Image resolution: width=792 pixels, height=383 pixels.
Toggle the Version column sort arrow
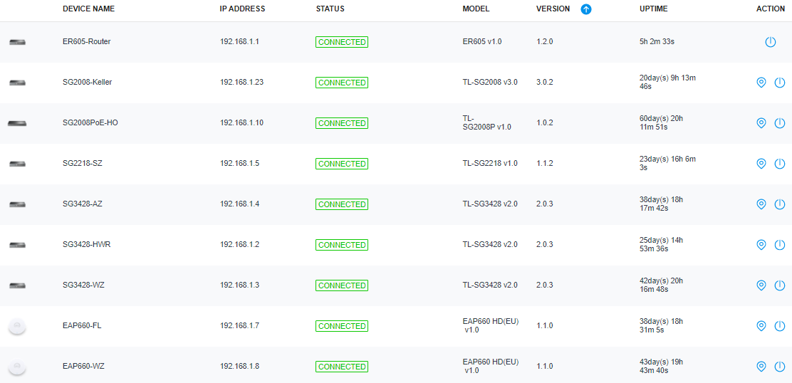click(x=586, y=9)
